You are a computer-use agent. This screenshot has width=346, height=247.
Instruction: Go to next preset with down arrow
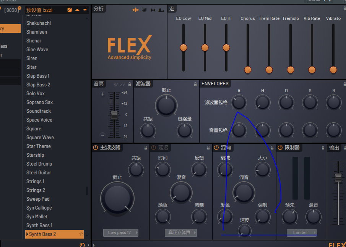tap(85, 10)
